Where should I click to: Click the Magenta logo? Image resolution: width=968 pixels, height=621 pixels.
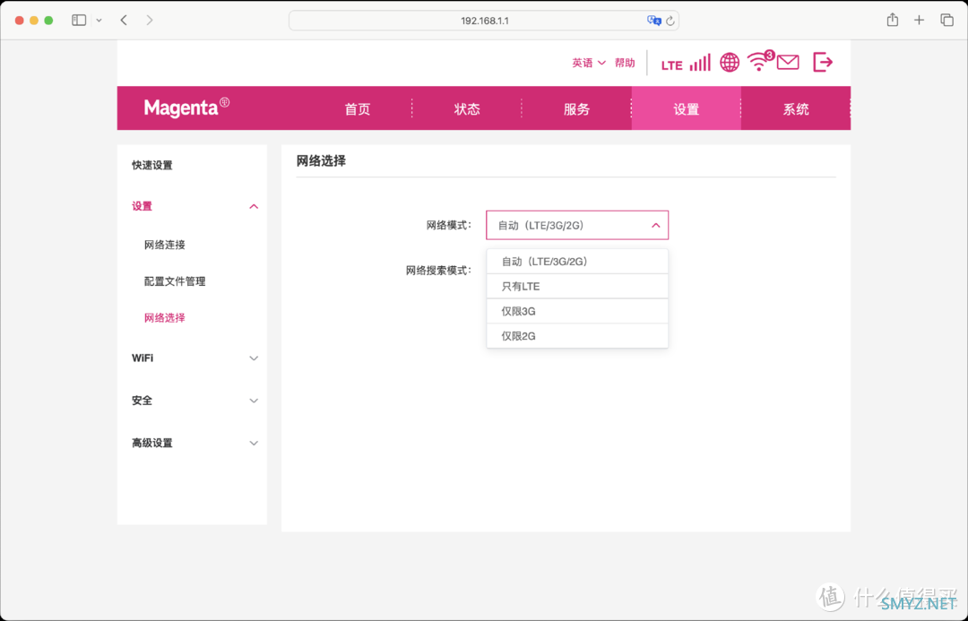[x=186, y=108]
